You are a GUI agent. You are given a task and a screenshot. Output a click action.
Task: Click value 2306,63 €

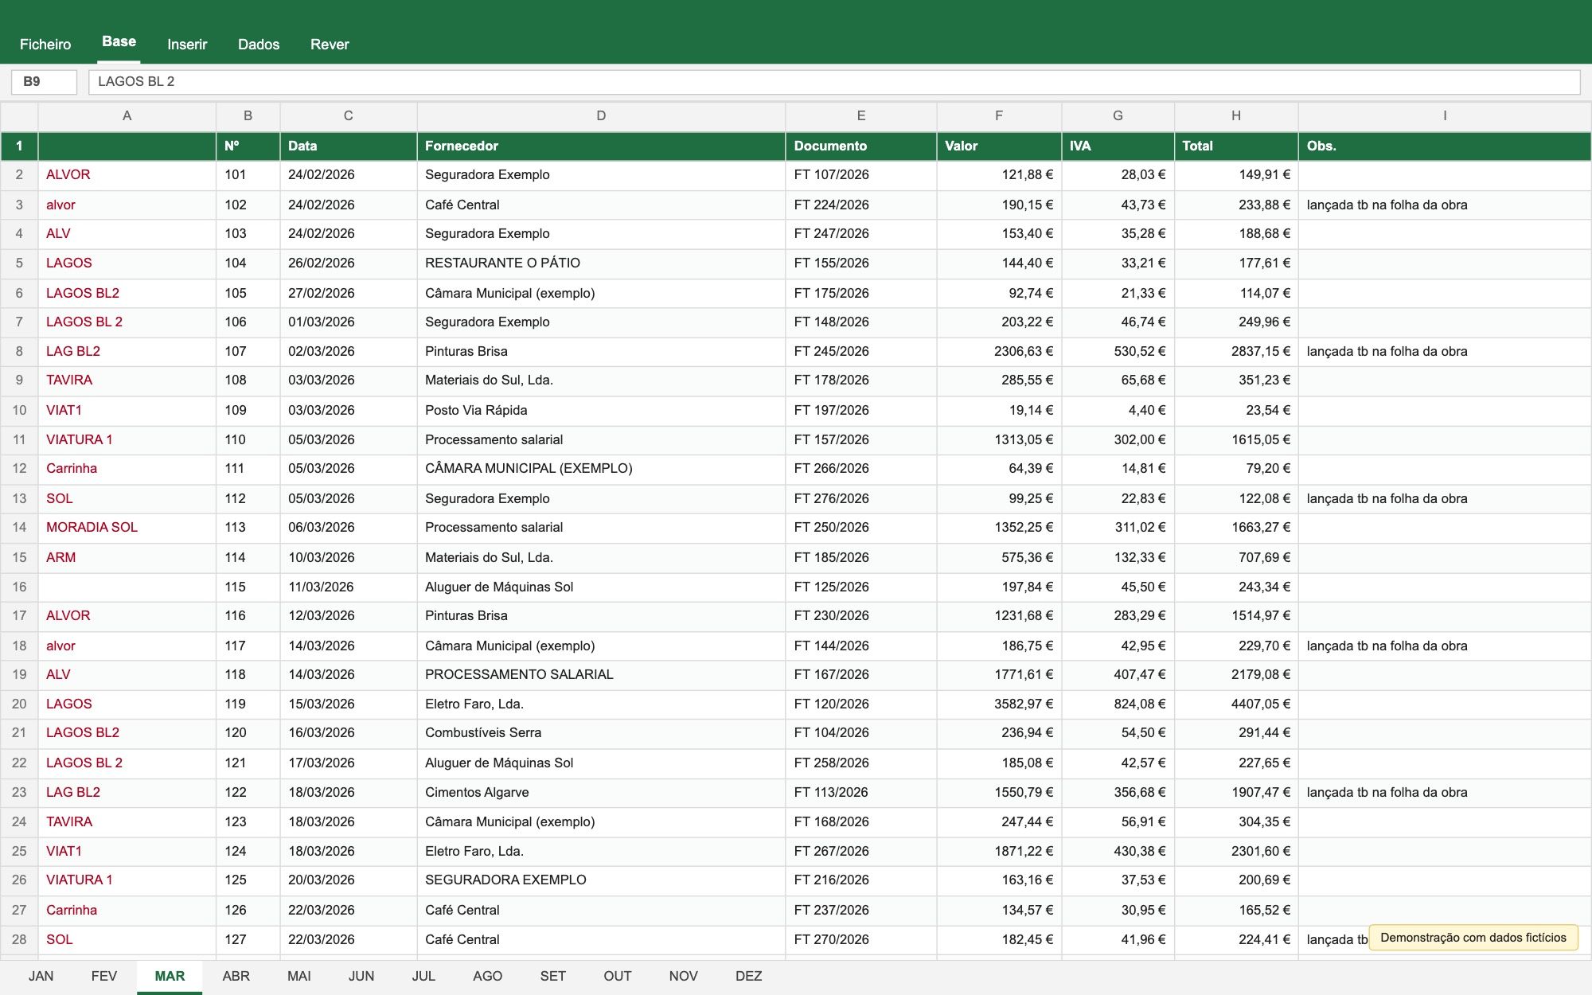[999, 351]
